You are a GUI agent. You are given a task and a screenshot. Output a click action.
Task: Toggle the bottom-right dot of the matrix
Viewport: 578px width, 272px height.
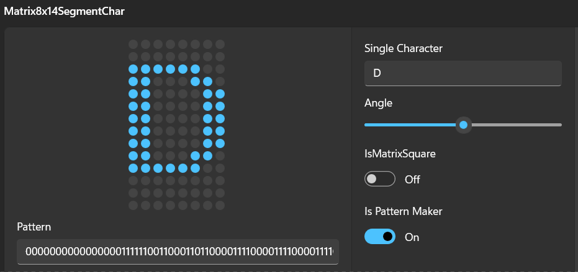220,205
